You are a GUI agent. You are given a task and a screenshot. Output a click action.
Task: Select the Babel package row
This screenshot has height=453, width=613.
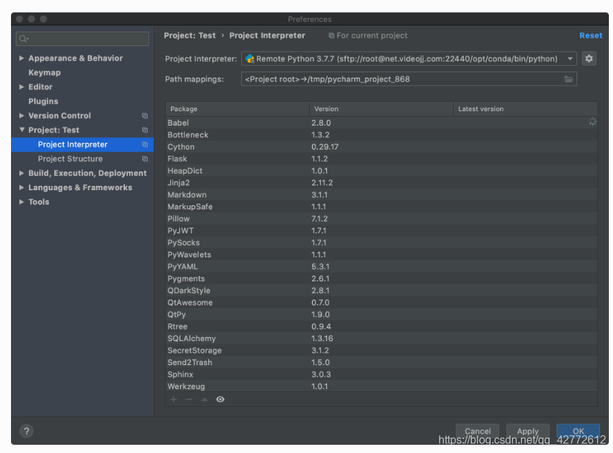pos(381,123)
